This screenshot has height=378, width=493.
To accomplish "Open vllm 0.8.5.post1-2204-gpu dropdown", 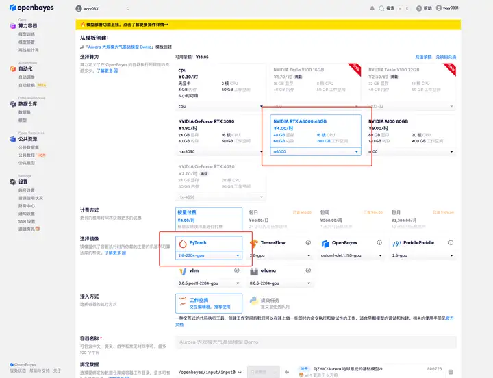I will (x=209, y=283).
